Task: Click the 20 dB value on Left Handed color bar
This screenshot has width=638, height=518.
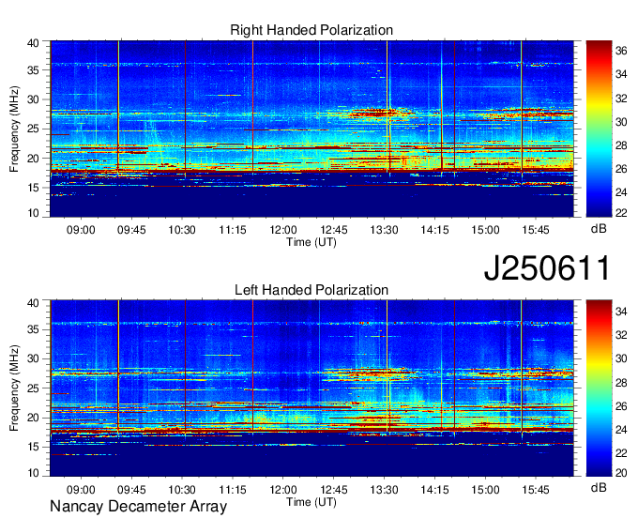Action: tap(621, 473)
